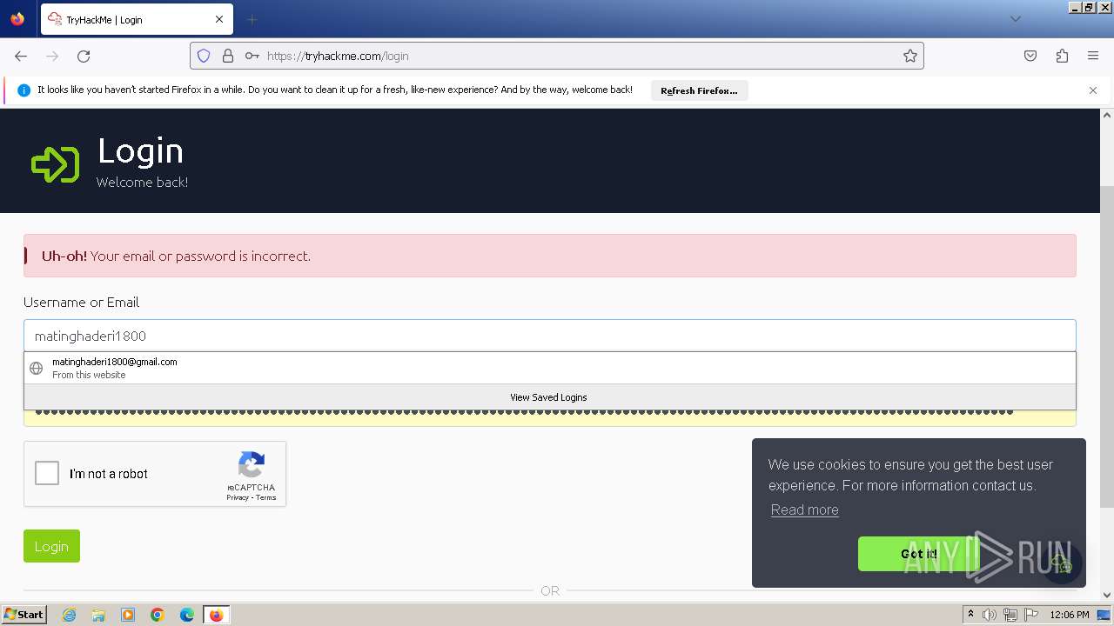The image size is (1114, 626).
Task: Click the globe icon beside saved login
Action: click(x=36, y=368)
